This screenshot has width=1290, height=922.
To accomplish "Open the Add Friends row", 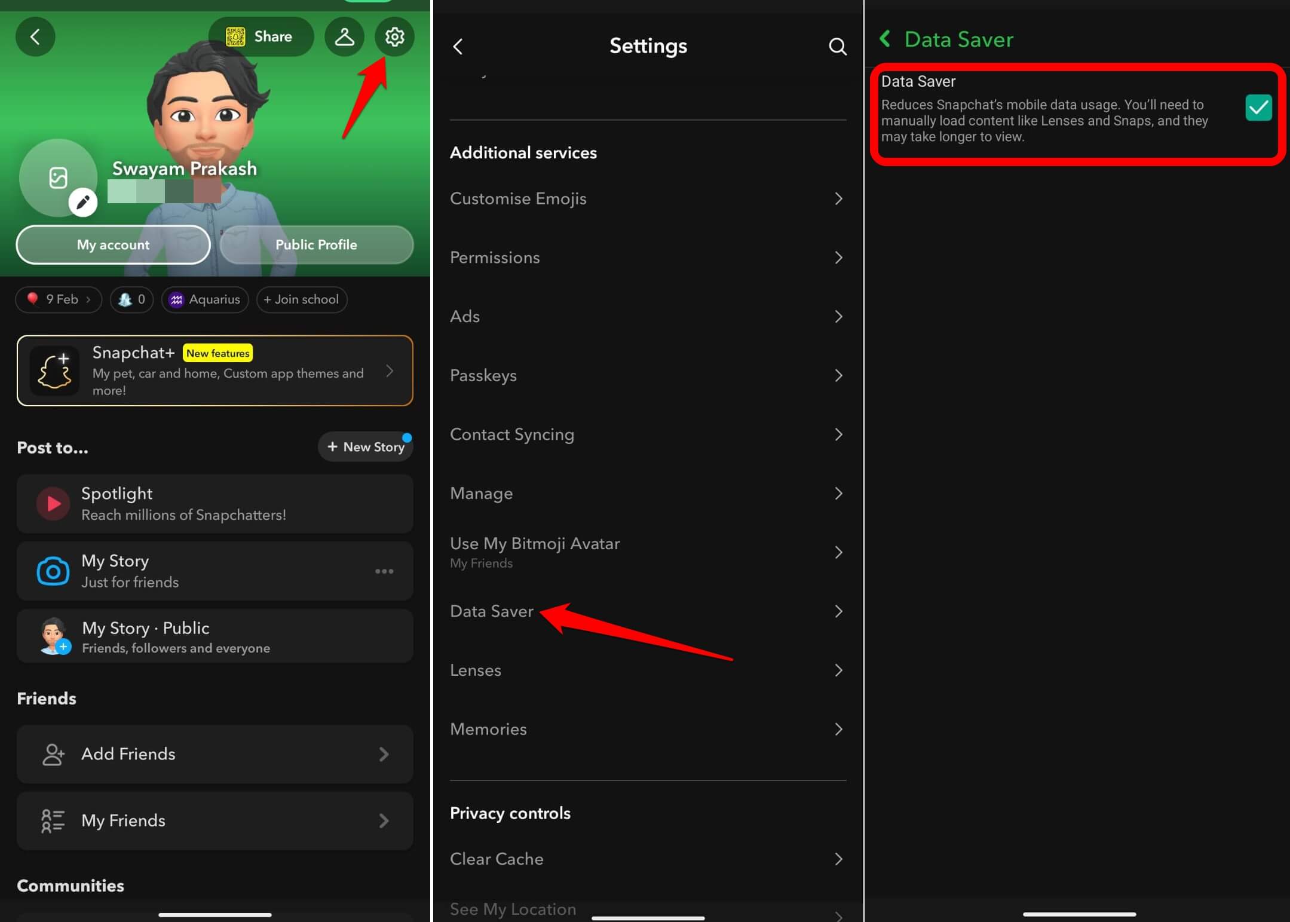I will pos(215,754).
